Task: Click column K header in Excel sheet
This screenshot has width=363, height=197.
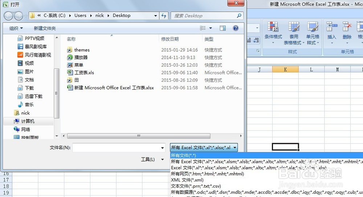Action: 285,69
